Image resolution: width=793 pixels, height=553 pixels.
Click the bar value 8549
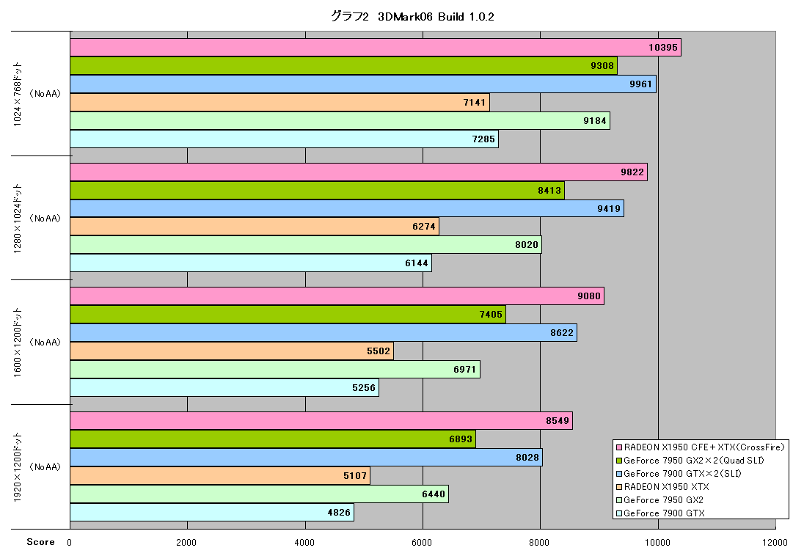click(x=558, y=420)
